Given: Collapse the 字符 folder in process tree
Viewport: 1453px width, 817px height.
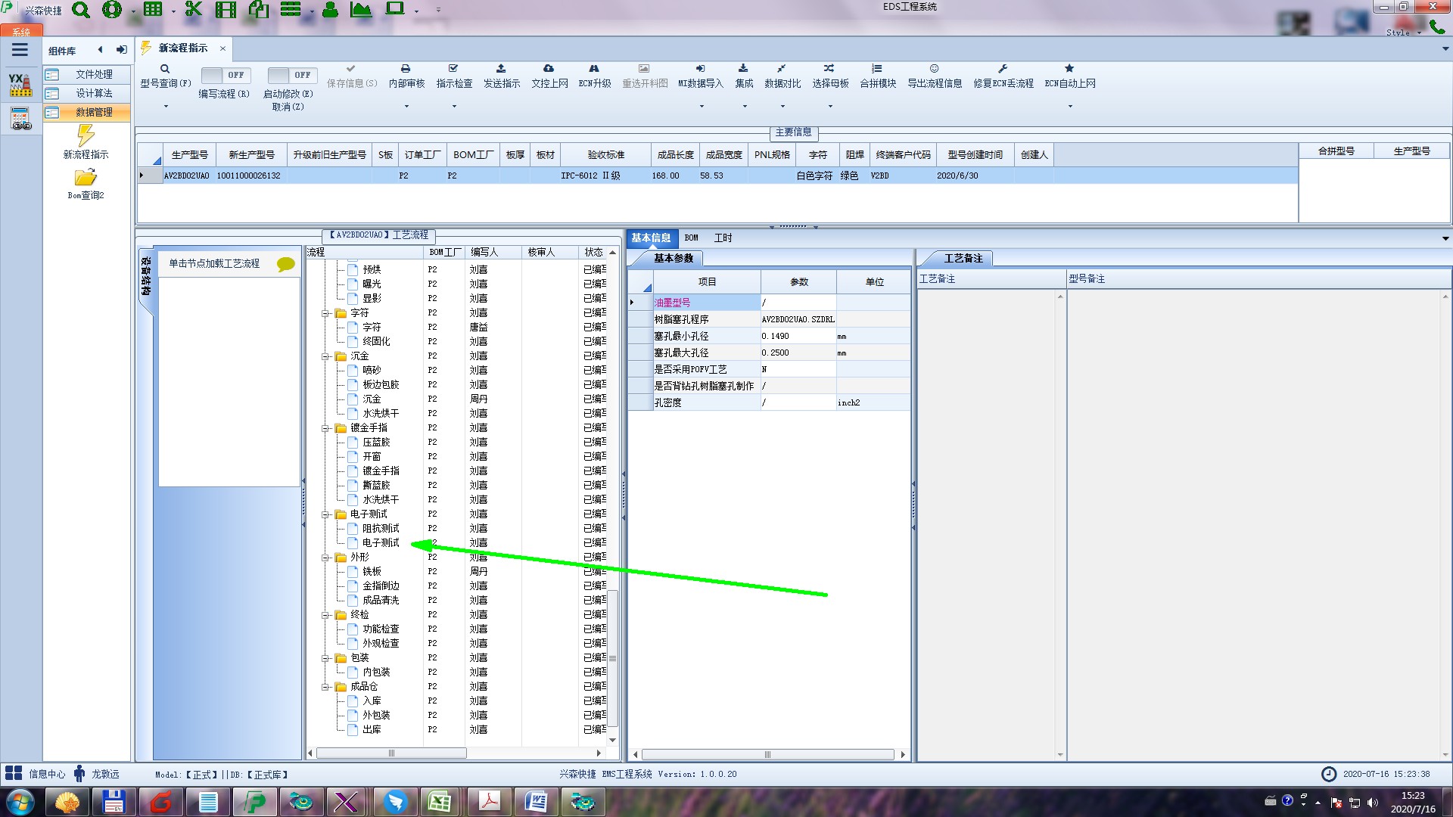Looking at the screenshot, I should pos(325,312).
